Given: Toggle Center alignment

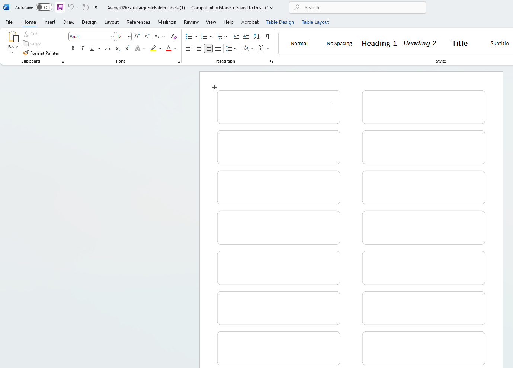Looking at the screenshot, I should click(199, 48).
